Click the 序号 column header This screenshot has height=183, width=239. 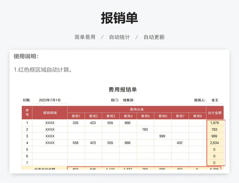[27, 113]
